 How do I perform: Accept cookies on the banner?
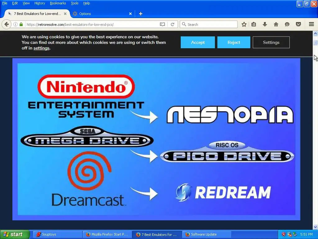pos(198,42)
